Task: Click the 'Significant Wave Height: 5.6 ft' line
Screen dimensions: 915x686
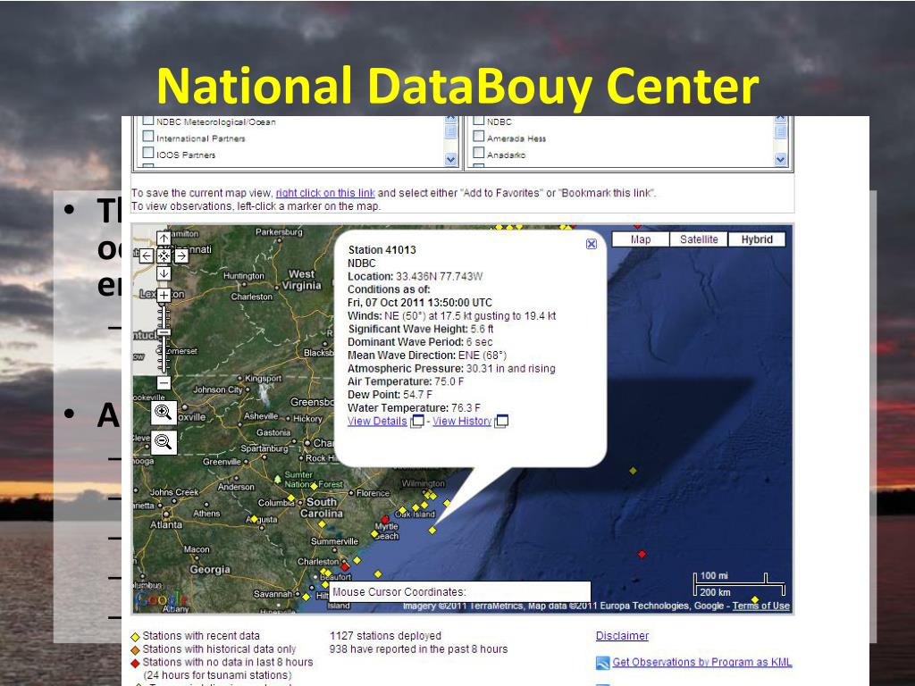Action: (x=421, y=329)
